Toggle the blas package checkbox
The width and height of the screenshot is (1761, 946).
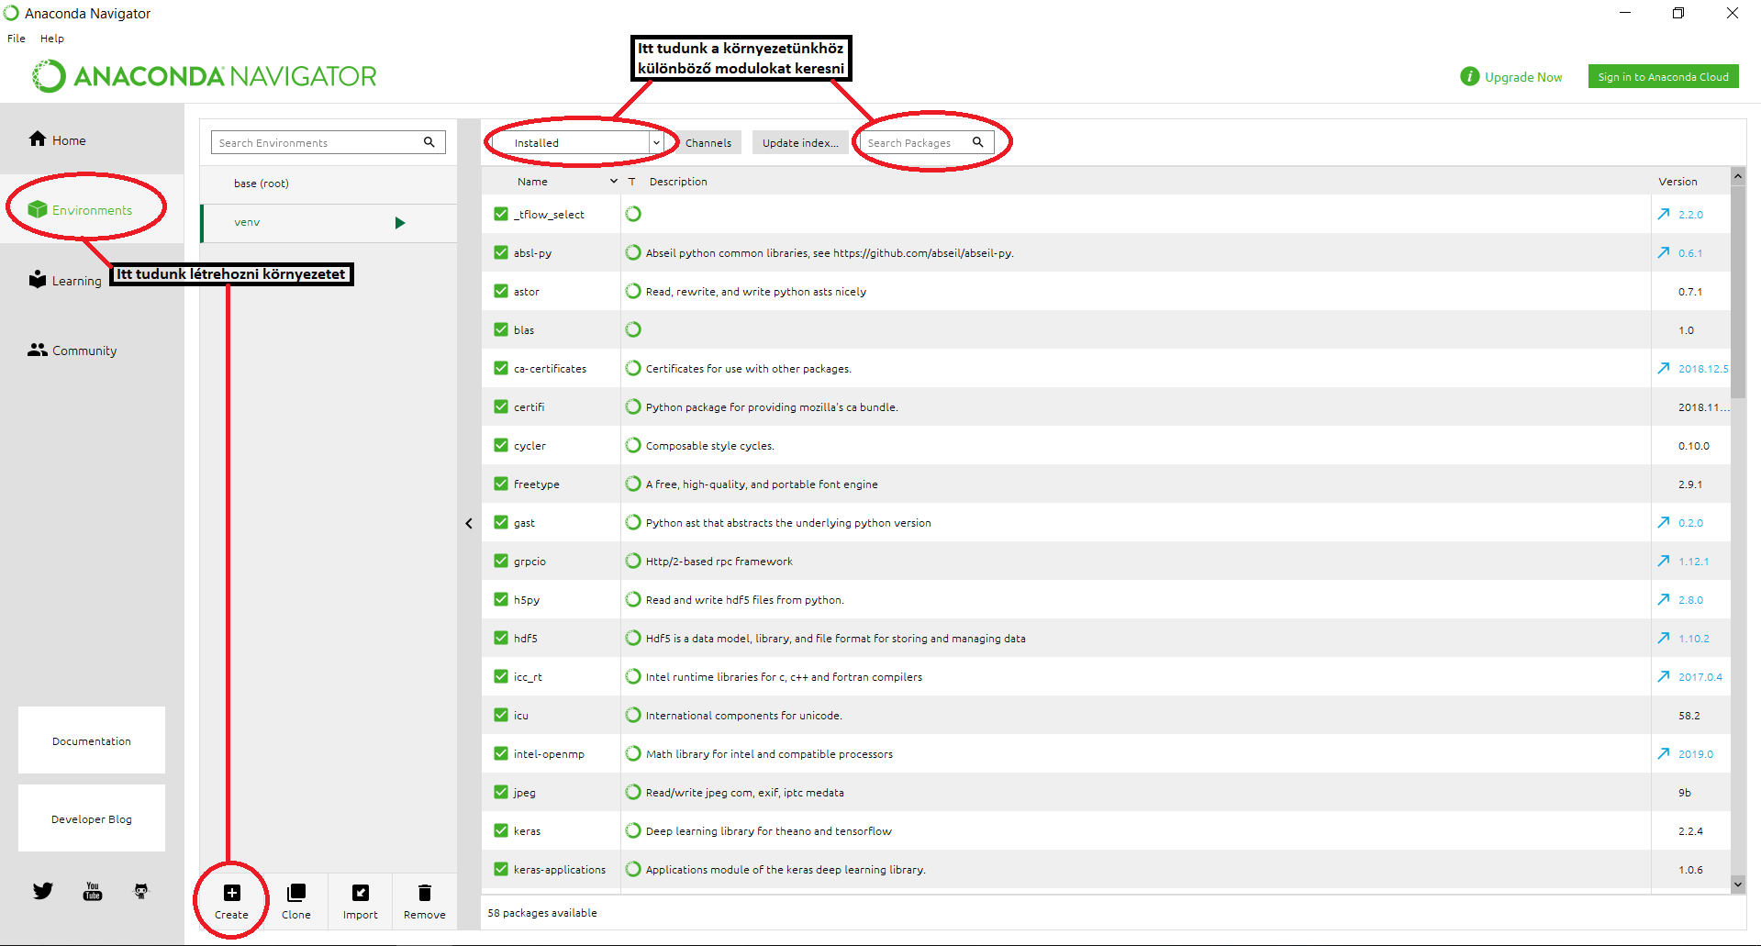[501, 329]
